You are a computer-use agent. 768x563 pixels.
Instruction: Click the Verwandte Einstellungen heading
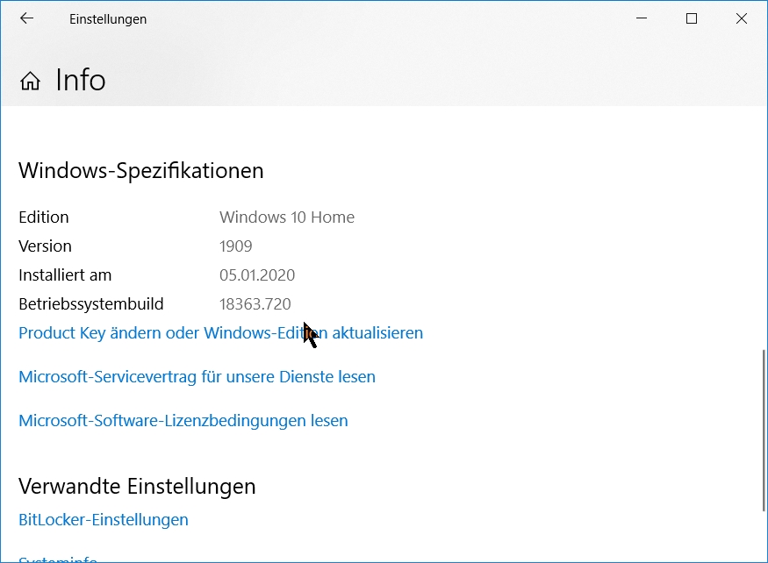pyautogui.click(x=137, y=486)
